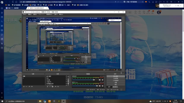Toggle visibility eye of first source
The width and height of the screenshot is (184, 103).
tap(66, 76)
